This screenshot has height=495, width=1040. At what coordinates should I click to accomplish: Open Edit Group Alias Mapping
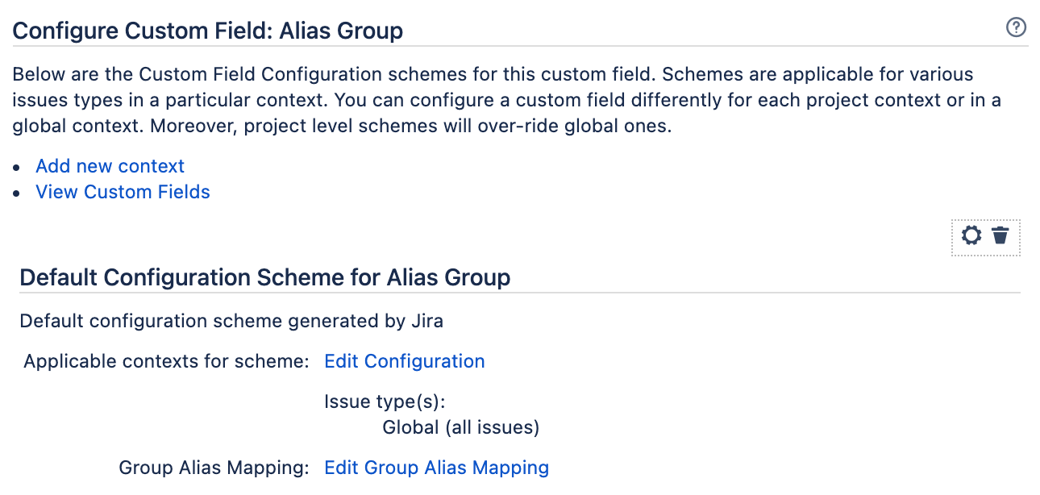(x=436, y=467)
